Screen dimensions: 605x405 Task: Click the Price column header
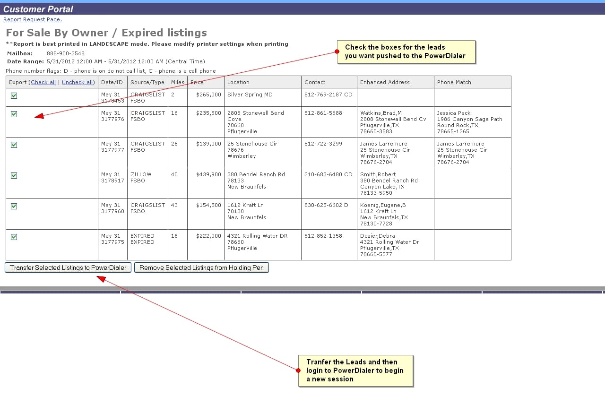pyautogui.click(x=197, y=82)
